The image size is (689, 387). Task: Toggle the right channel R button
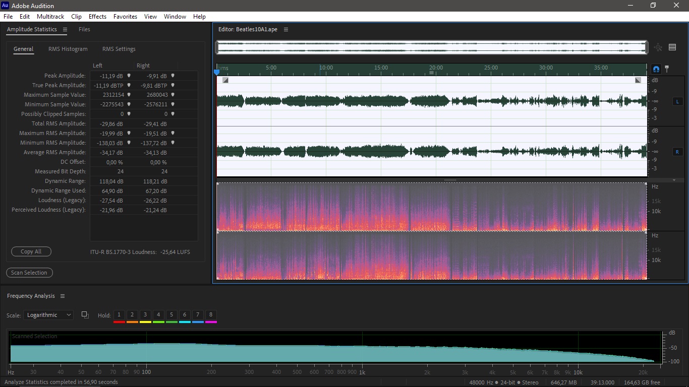[677, 152]
